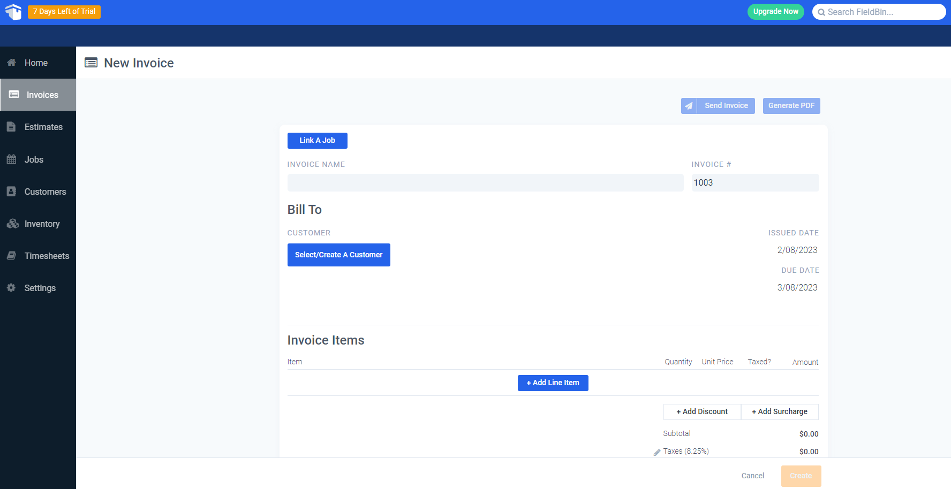Click the 7 Days Left of Trial badge

pos(64,12)
